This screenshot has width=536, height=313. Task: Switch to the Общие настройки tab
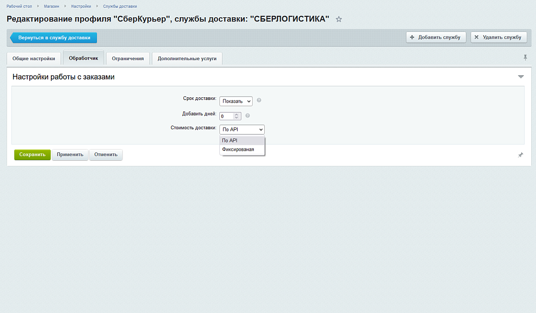coord(33,58)
